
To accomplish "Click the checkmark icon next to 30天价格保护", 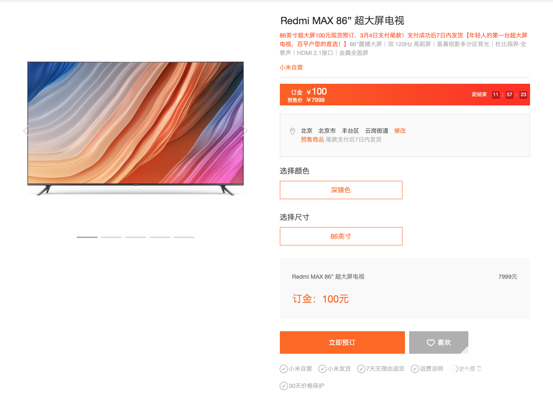I will 284,386.
